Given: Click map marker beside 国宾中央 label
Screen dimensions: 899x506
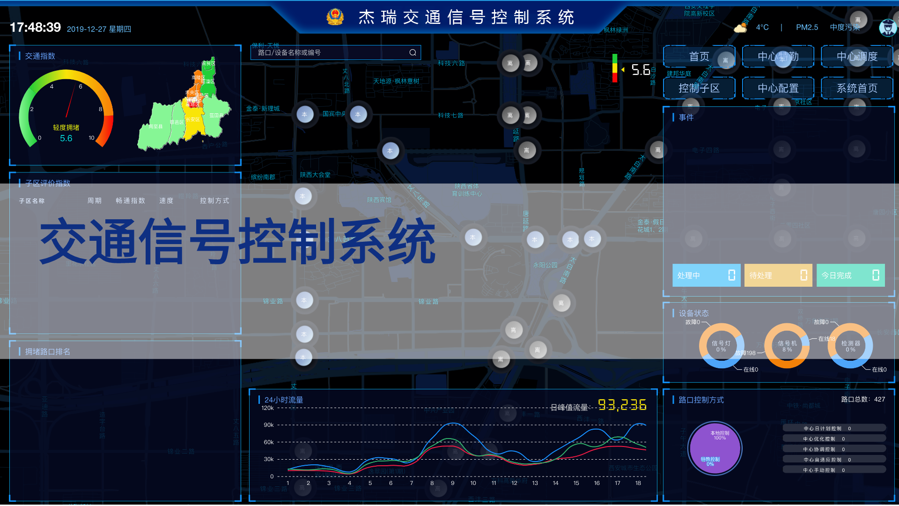Looking at the screenshot, I should click(x=358, y=114).
